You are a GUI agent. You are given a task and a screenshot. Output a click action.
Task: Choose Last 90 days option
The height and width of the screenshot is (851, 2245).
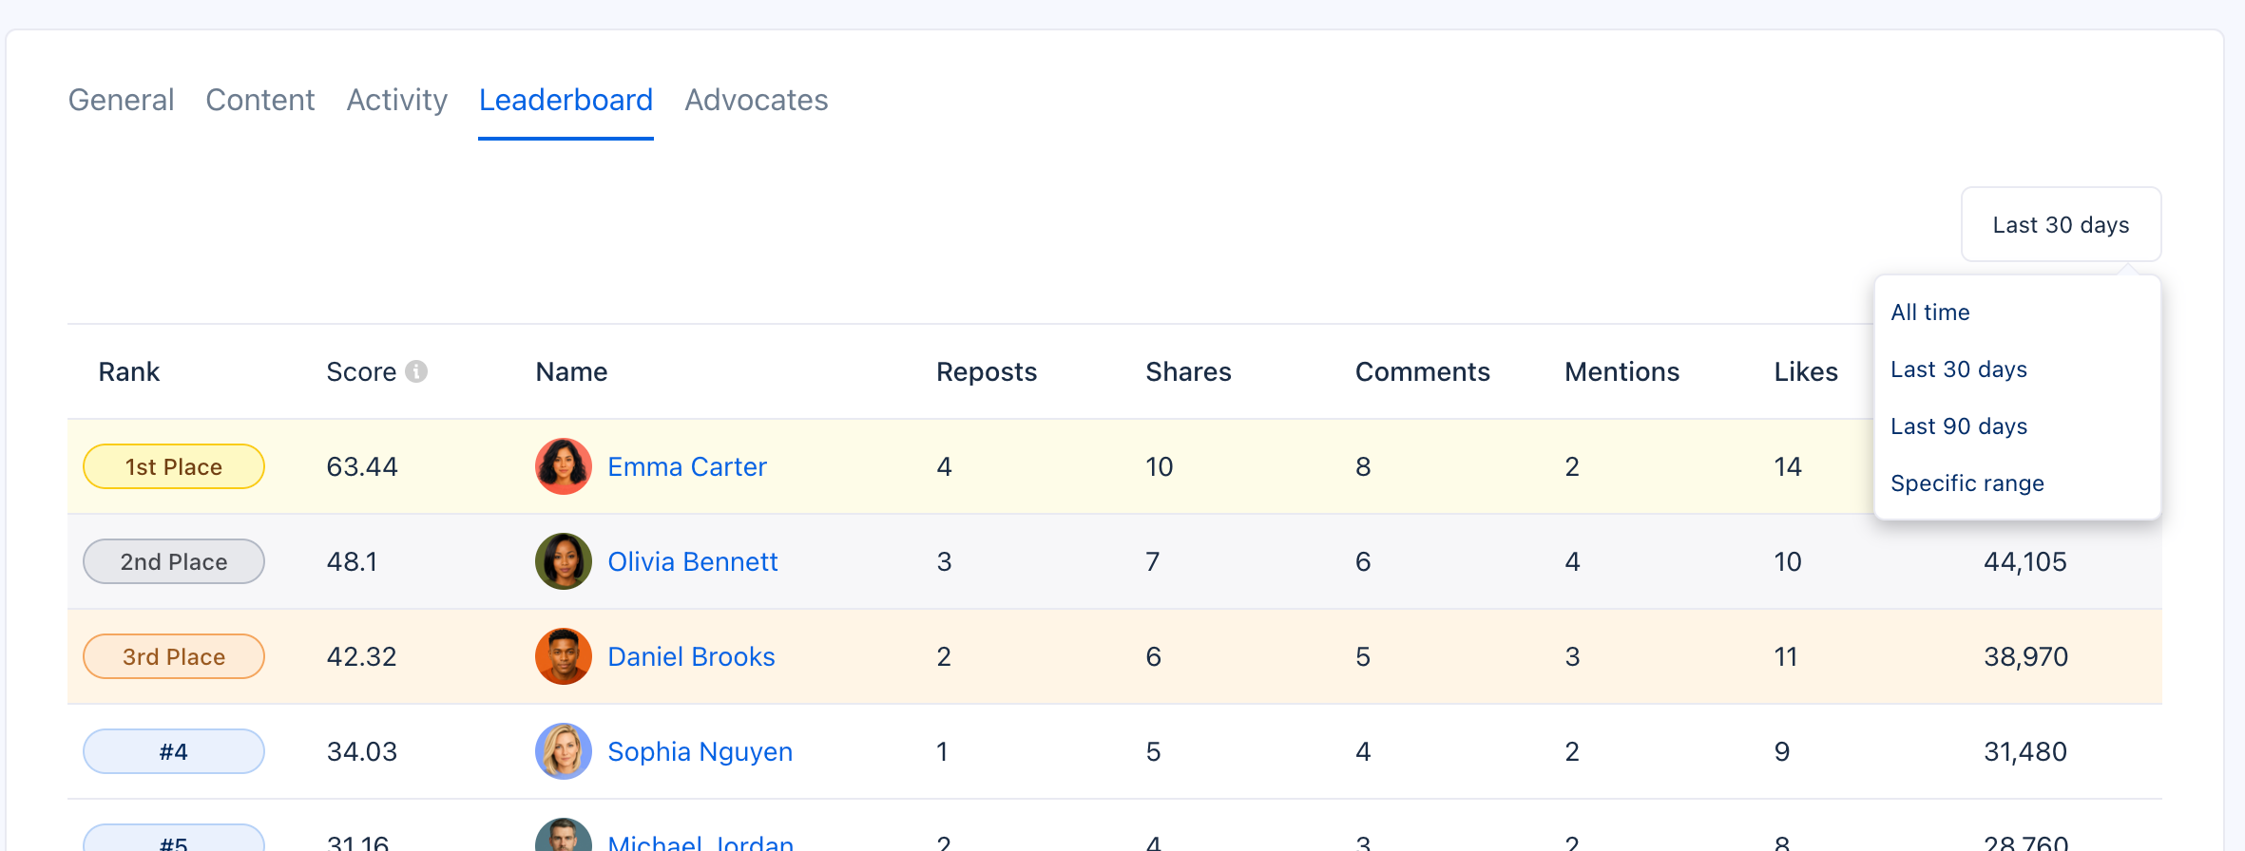(1958, 426)
